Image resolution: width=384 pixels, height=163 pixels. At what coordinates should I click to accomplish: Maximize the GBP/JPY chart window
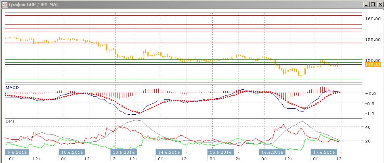click(x=373, y=4)
